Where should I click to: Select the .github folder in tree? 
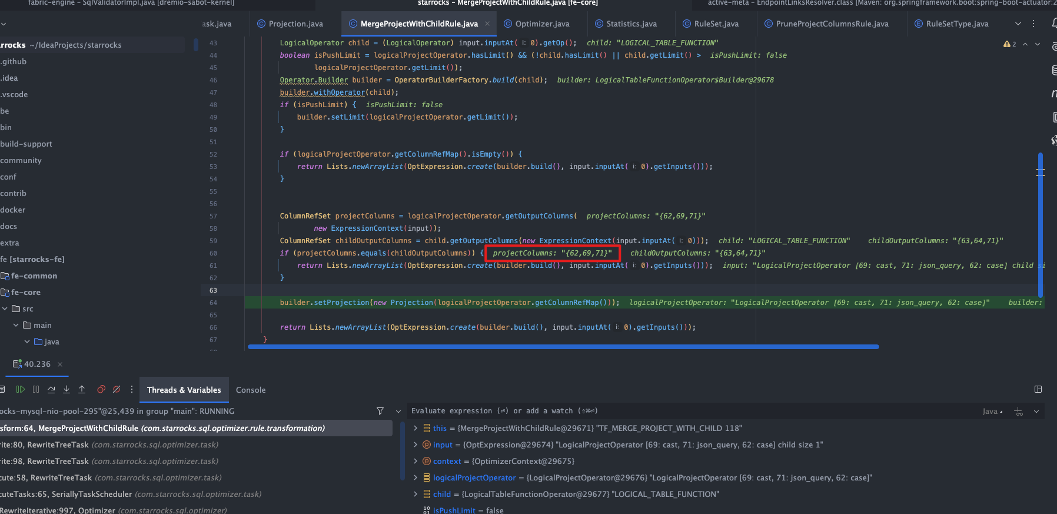coord(14,61)
